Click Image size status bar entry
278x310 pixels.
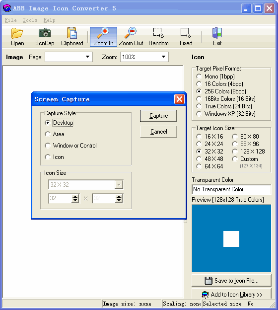coord(131,304)
